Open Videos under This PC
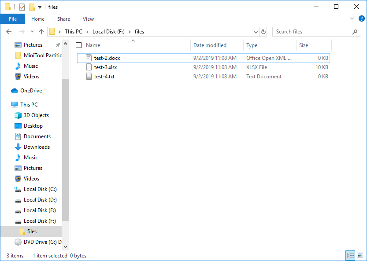 [27, 178]
